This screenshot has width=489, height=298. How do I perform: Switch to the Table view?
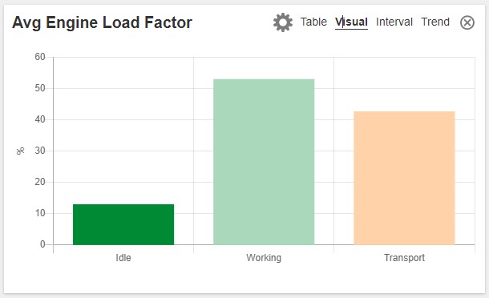(x=313, y=22)
